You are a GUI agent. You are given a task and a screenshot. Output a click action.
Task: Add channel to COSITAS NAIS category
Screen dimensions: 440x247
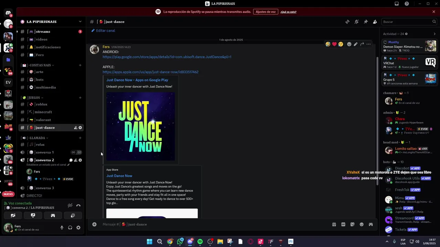click(80, 65)
